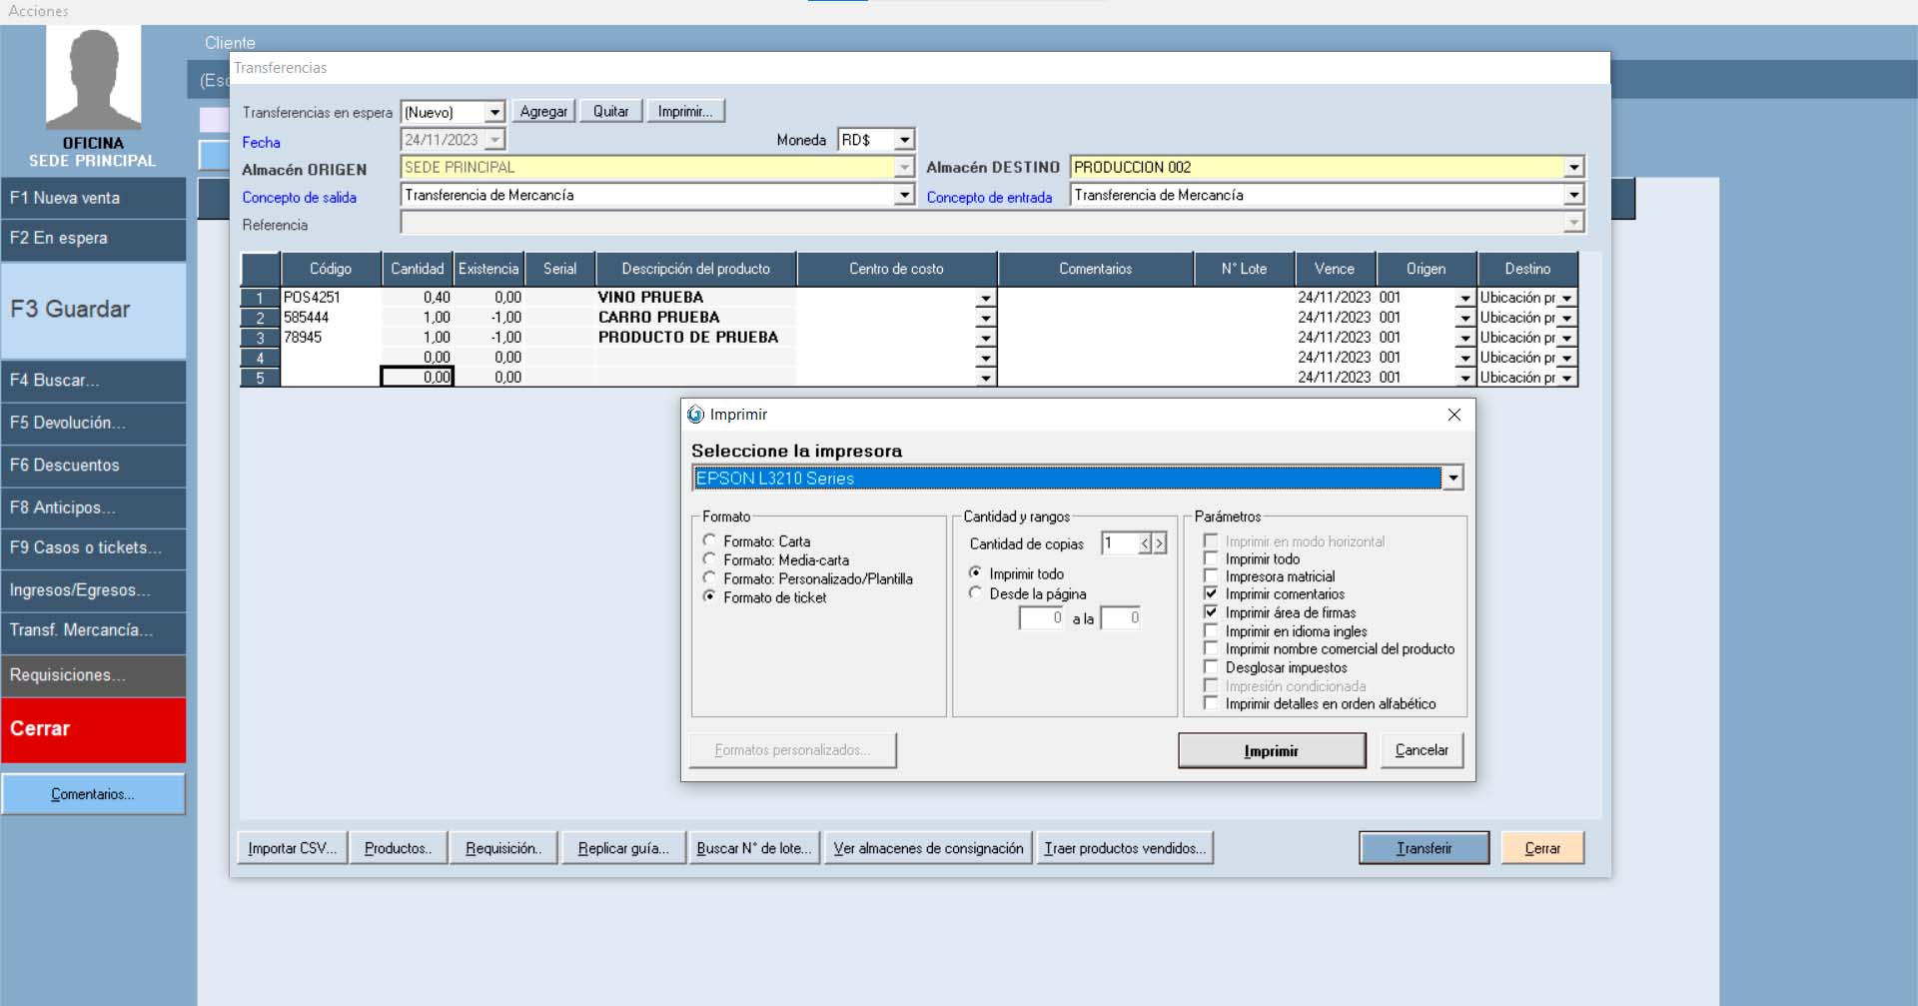Close the Imprimir dialog with X
1918x1006 pixels.
pyautogui.click(x=1453, y=415)
